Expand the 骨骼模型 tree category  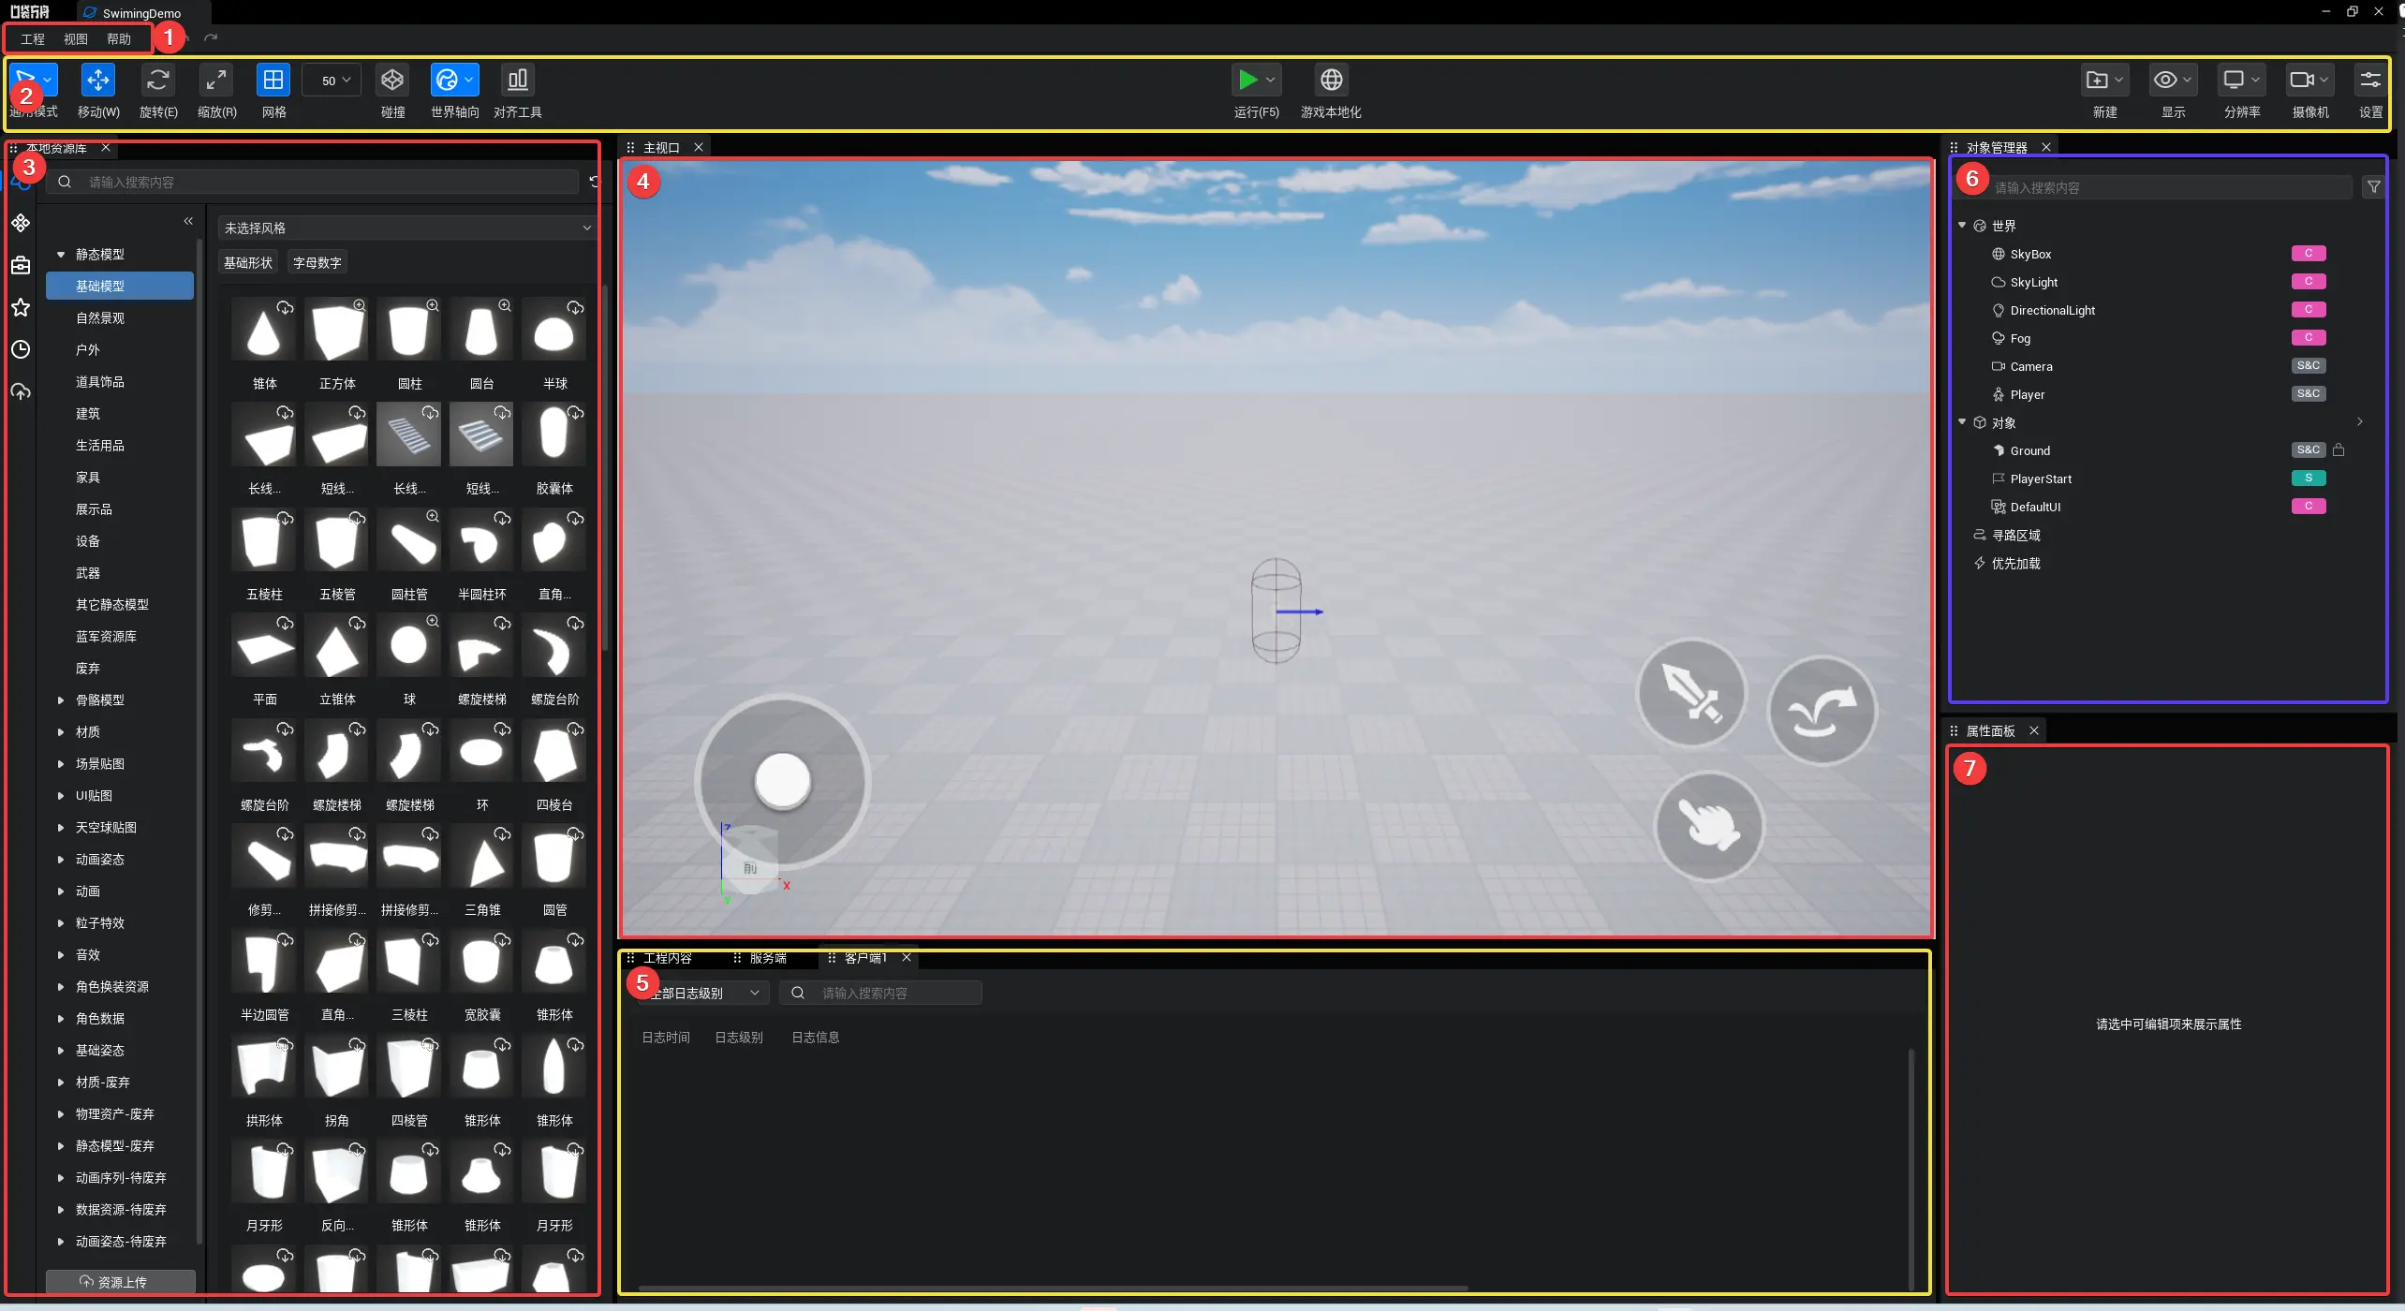(x=61, y=700)
